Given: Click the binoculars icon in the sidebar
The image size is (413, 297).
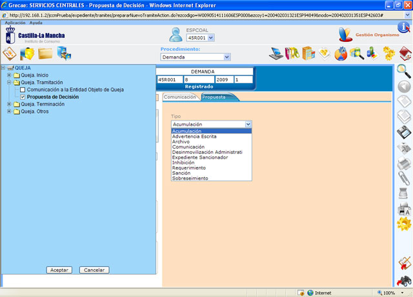Looking at the screenshot, I should (x=403, y=281).
